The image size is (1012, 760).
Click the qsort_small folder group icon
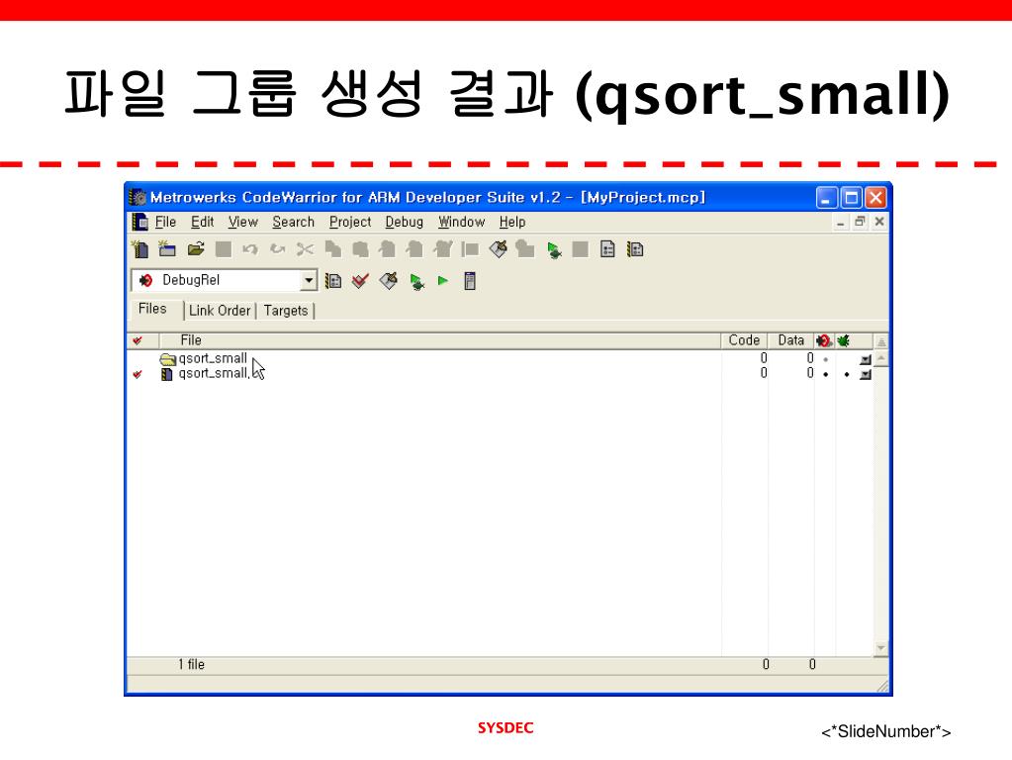[x=168, y=359]
